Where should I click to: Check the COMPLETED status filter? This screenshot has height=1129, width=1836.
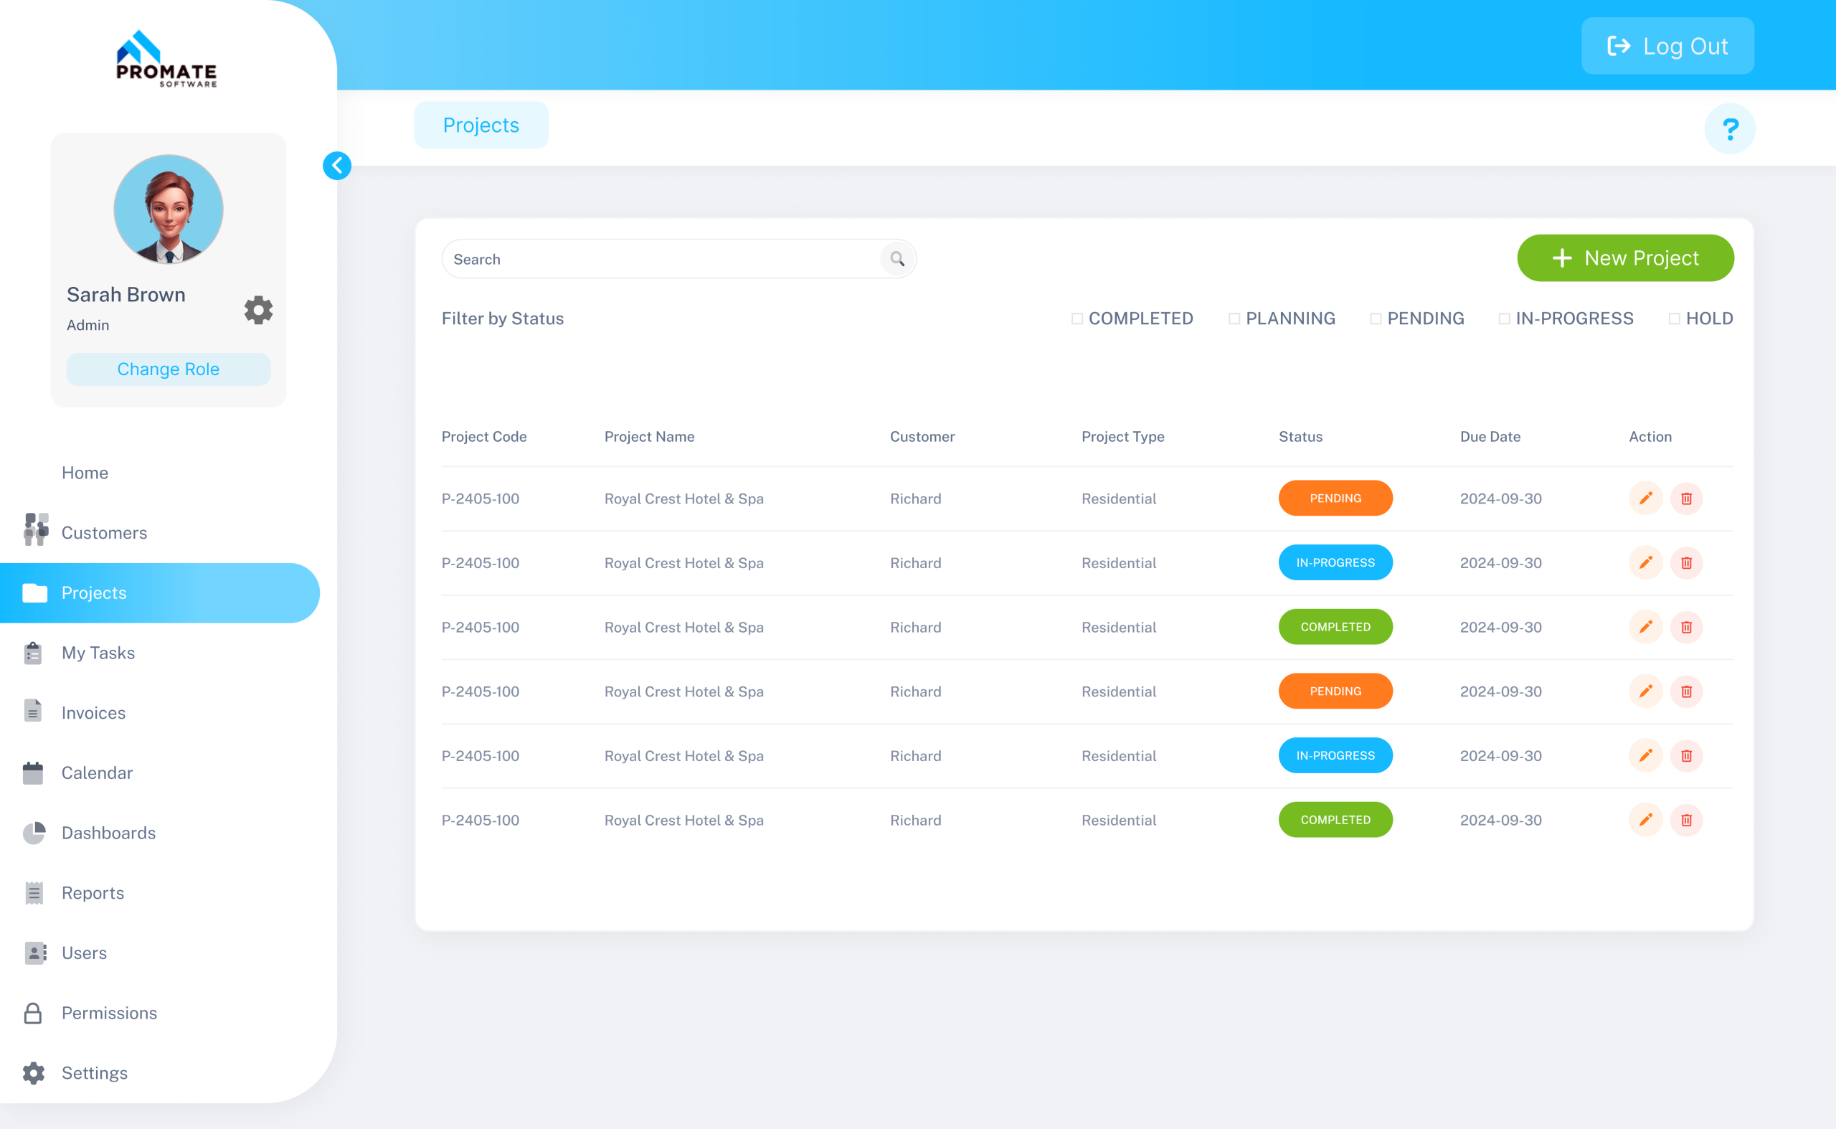pyautogui.click(x=1076, y=319)
